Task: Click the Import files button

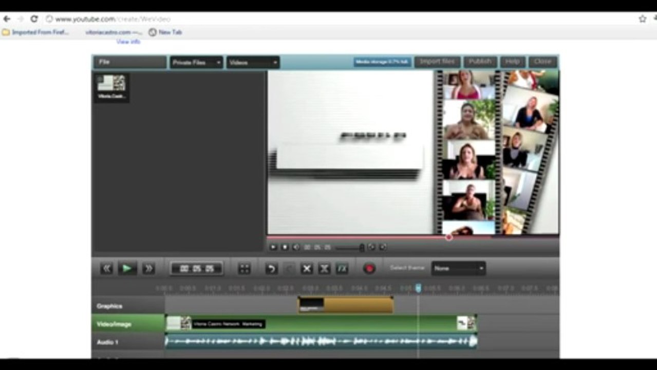Action: point(438,62)
